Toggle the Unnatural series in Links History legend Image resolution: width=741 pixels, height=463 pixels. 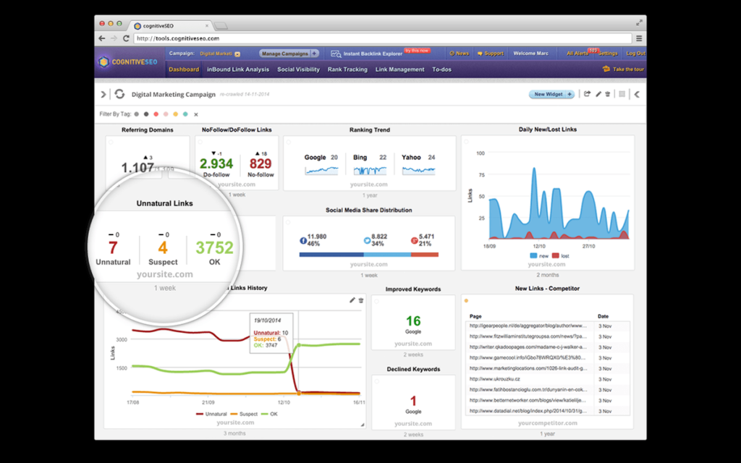click(x=212, y=414)
